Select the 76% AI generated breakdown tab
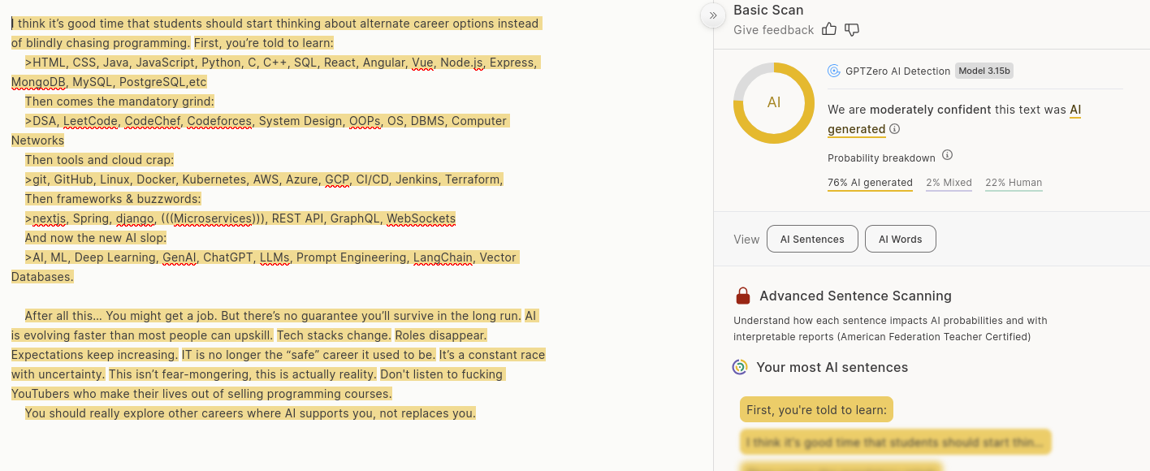Screen dimensions: 1150x471 coord(870,183)
